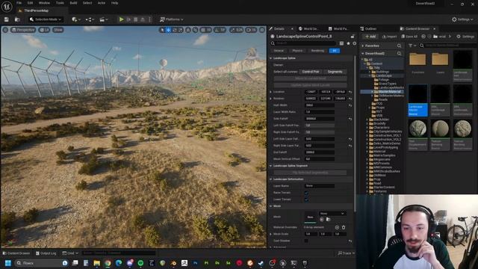The height and width of the screenshot is (269, 478).
Task: Open Output Log in status bar
Action: [46, 253]
